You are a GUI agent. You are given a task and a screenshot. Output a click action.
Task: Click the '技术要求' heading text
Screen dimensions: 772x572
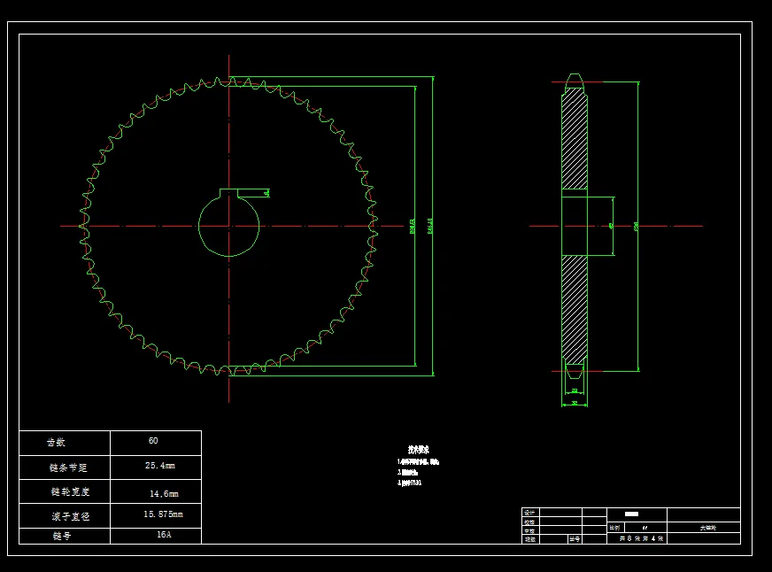pos(419,450)
